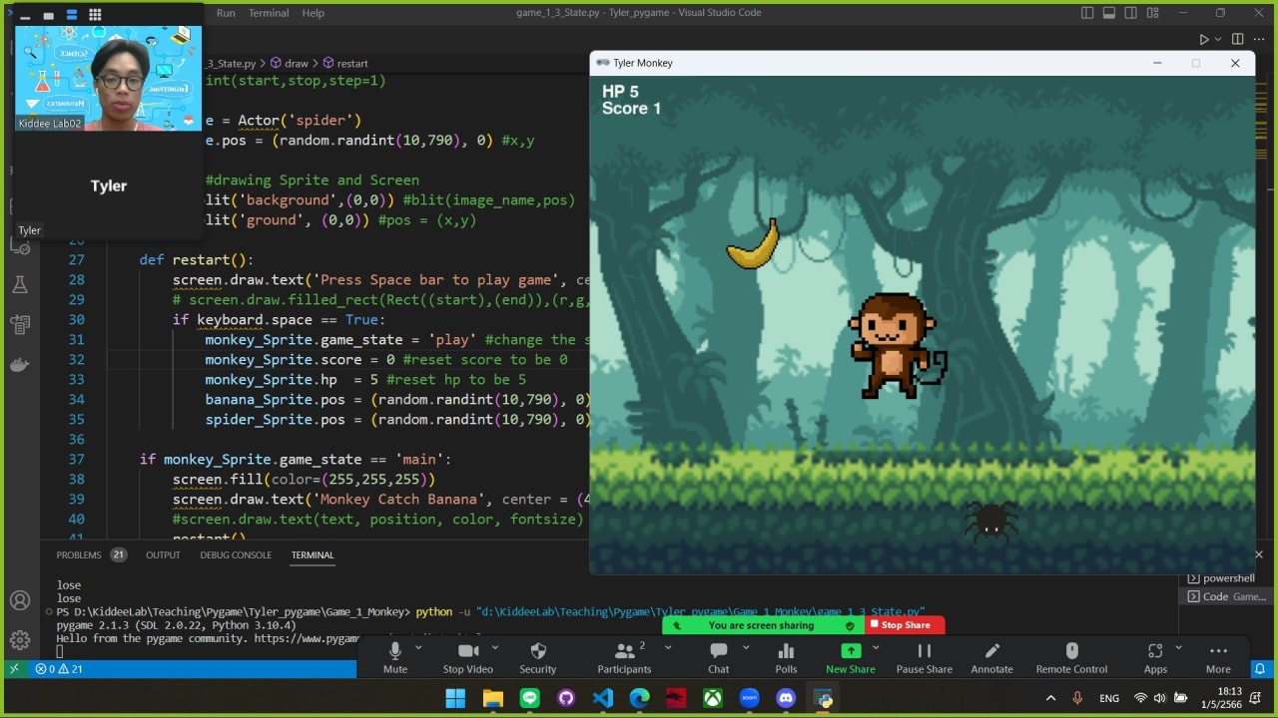Show the Participants panel
This screenshot has height=718, width=1278.
click(624, 658)
